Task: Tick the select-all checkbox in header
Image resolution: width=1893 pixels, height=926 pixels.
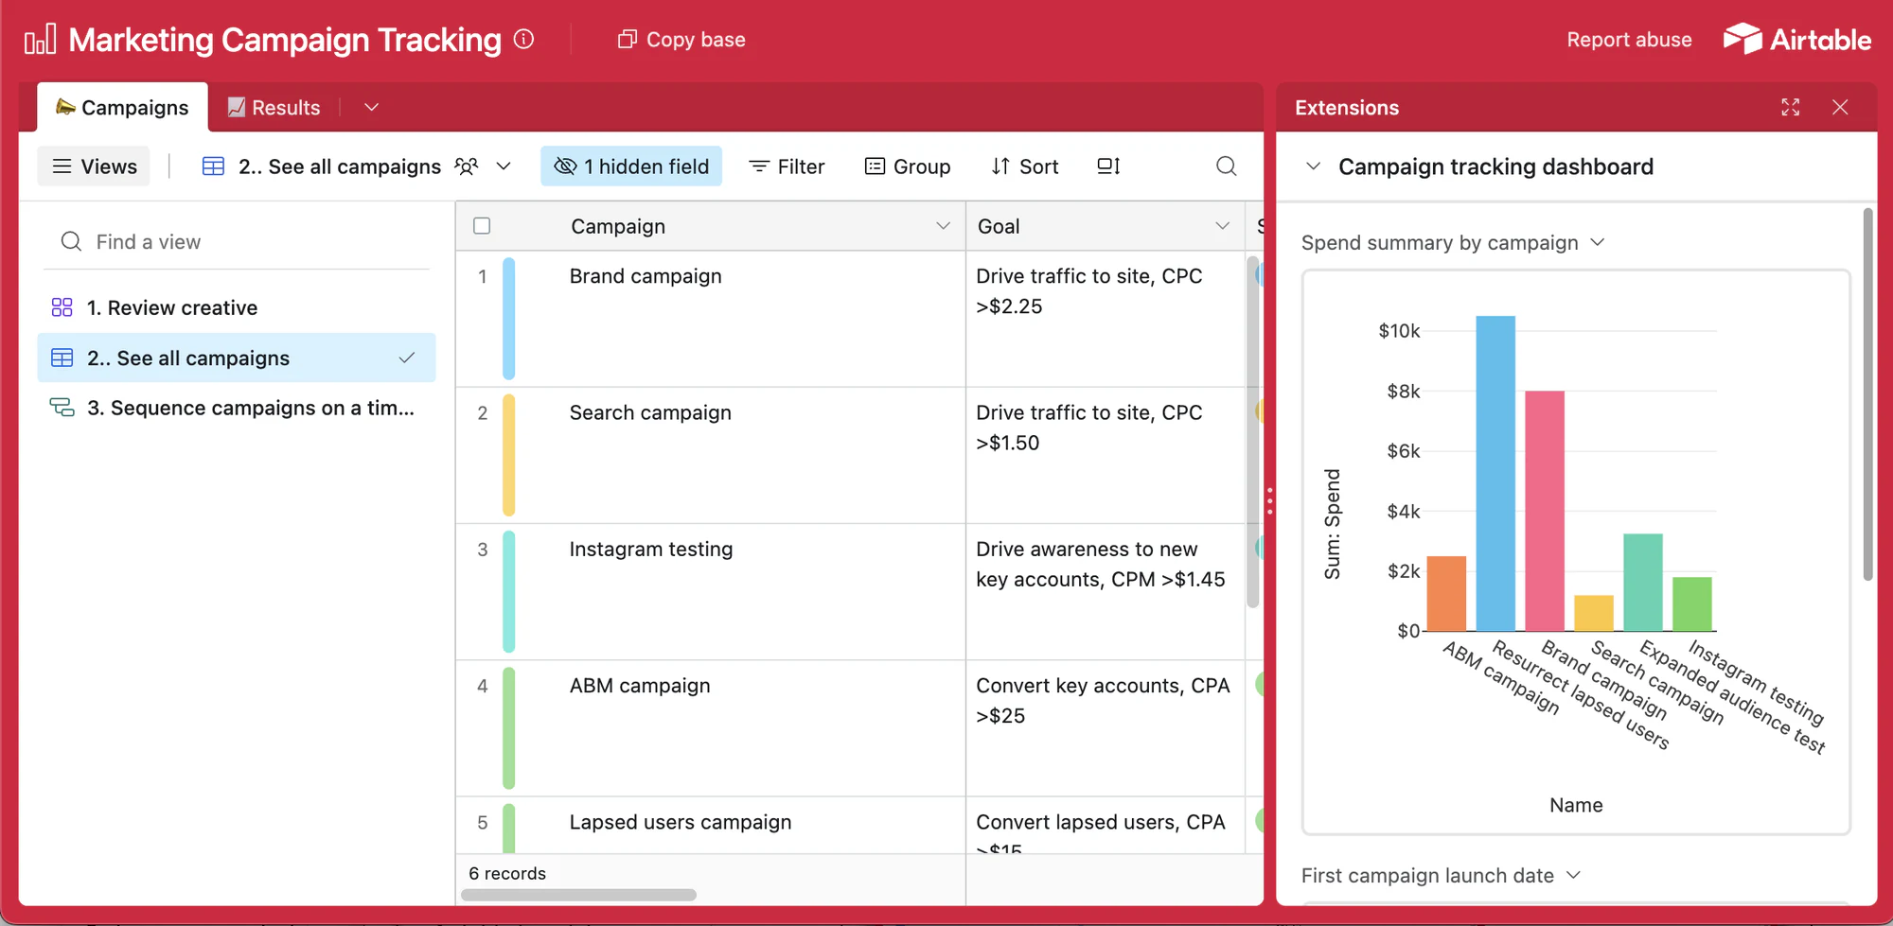Action: (482, 226)
